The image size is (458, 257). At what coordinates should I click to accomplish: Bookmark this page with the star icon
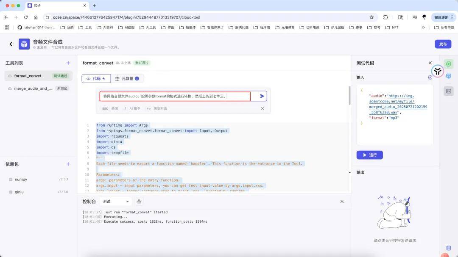(372, 17)
